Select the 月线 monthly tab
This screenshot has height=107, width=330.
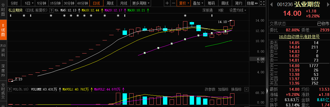[124, 3]
